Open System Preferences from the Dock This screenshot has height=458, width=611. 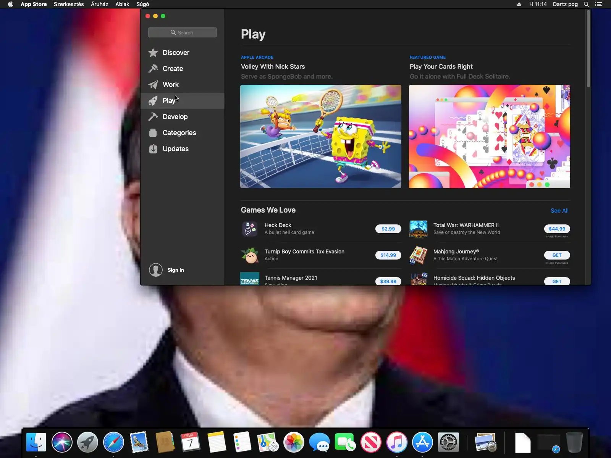[448, 442]
